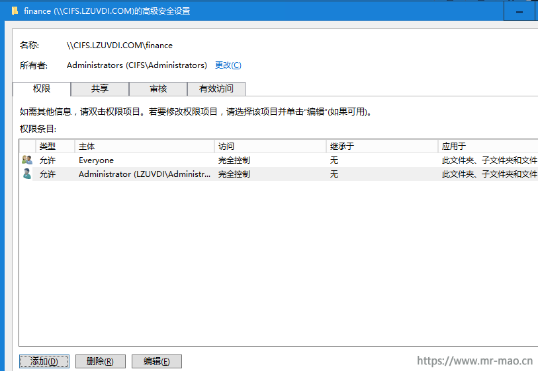
Task: Click the 添加(D) button
Action: 44,361
